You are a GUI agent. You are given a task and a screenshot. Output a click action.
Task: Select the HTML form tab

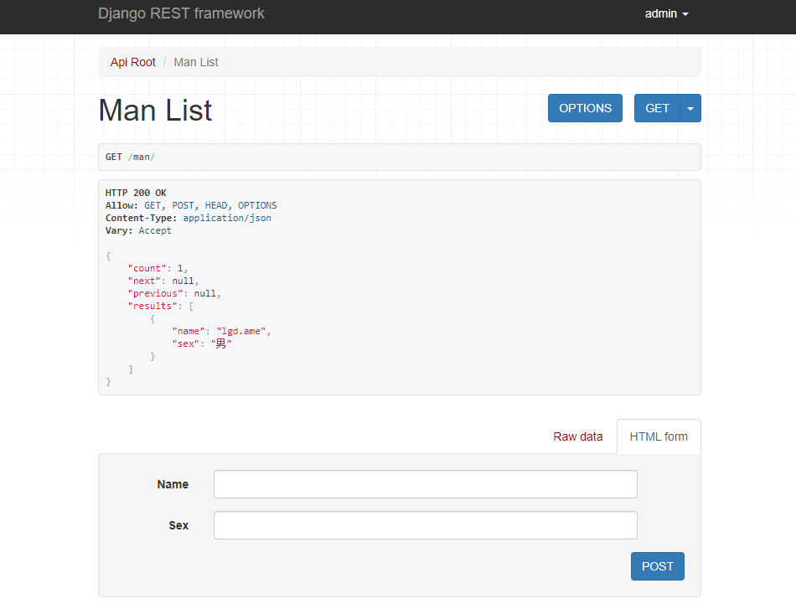pos(659,436)
